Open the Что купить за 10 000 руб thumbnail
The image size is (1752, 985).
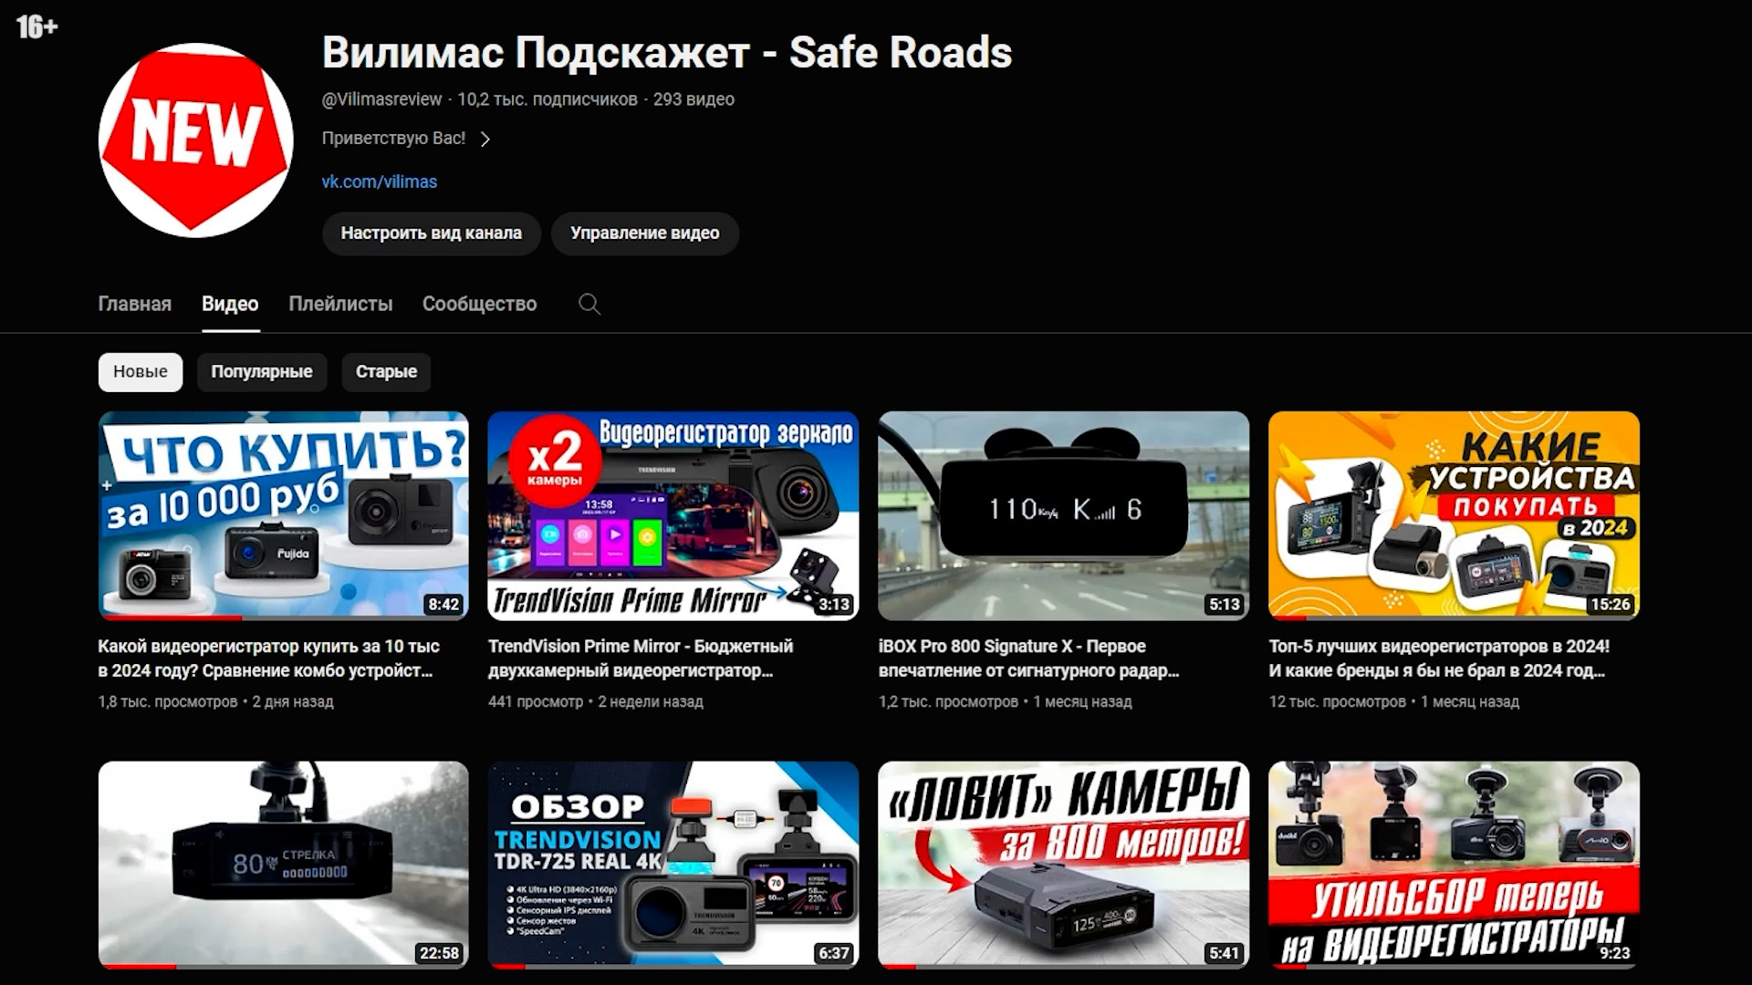pyautogui.click(x=284, y=515)
